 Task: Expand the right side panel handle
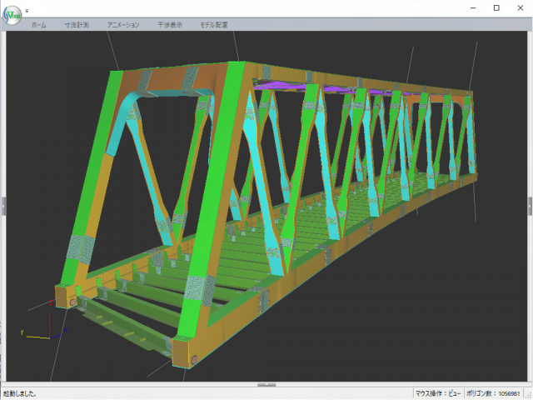coord(530,206)
